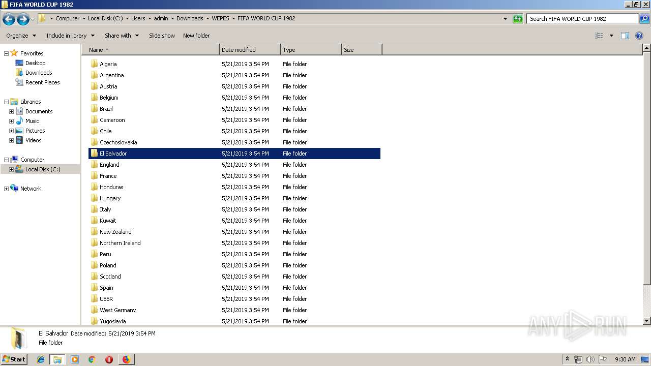Sort by Date modified column
Screen dimensions: 651x366
point(250,50)
